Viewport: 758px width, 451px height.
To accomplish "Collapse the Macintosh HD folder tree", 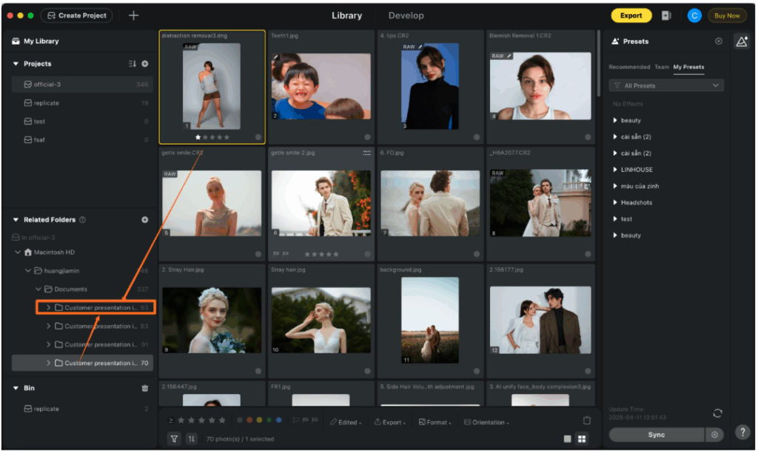I will point(18,253).
